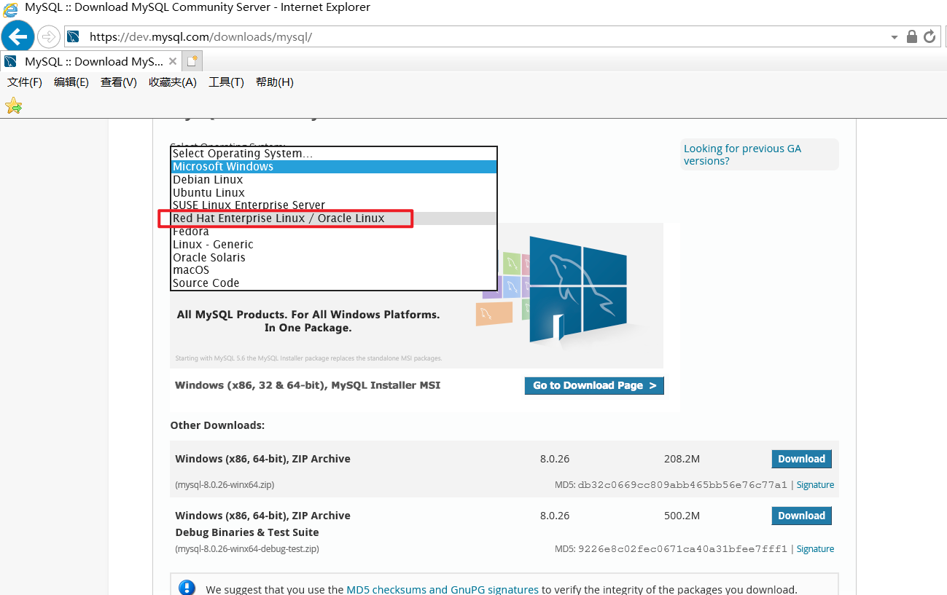Viewport: 947px width, 595px height.
Task: Click the blue info exclamation icon
Action: click(187, 588)
